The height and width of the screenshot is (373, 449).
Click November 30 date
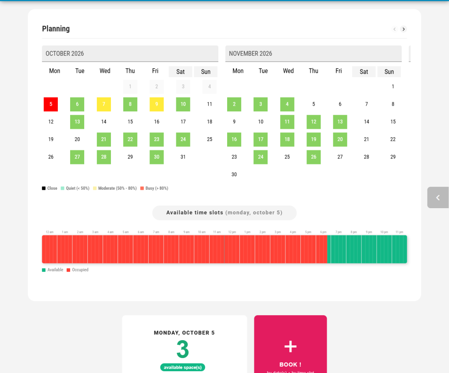234,174
